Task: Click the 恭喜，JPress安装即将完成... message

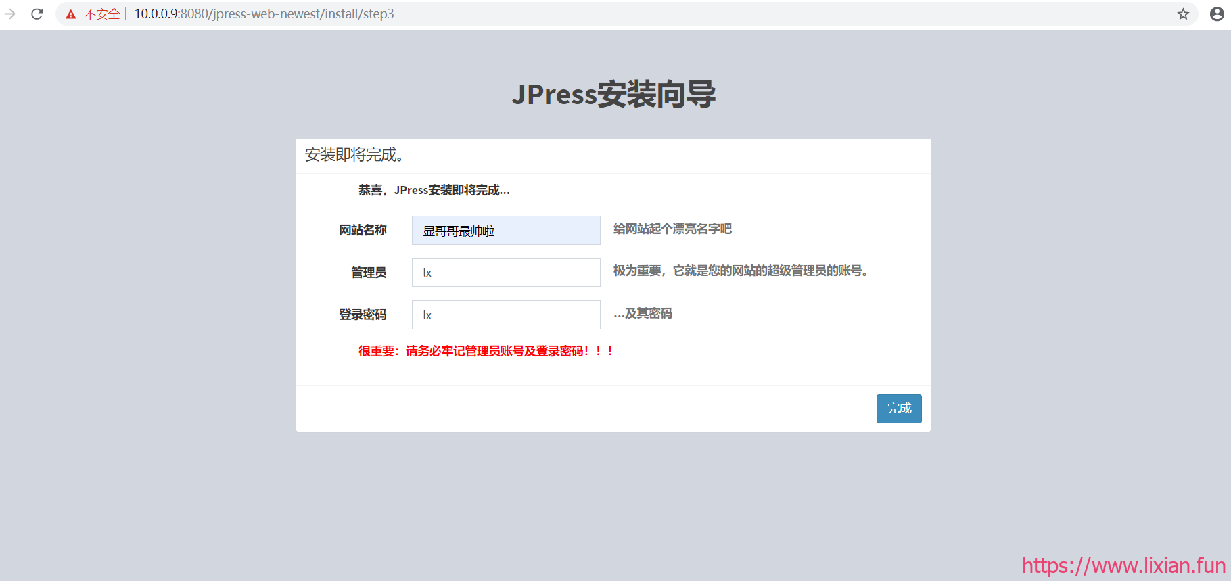Action: 434,190
